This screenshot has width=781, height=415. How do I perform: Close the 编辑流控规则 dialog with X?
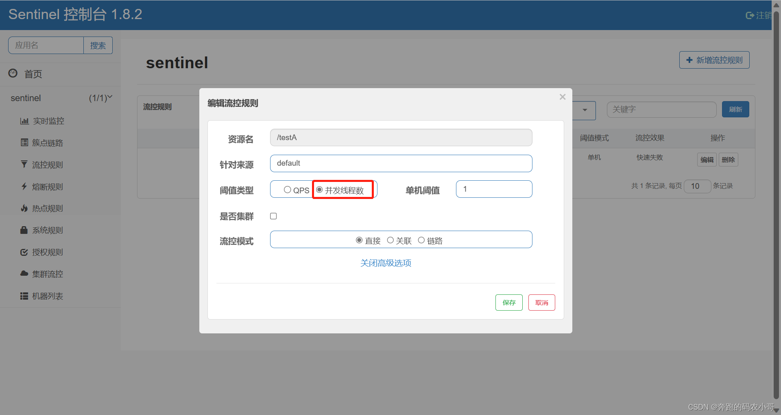563,97
